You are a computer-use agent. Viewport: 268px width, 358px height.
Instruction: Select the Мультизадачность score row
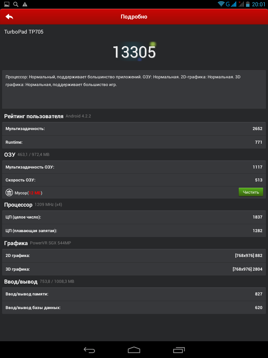tap(134, 129)
